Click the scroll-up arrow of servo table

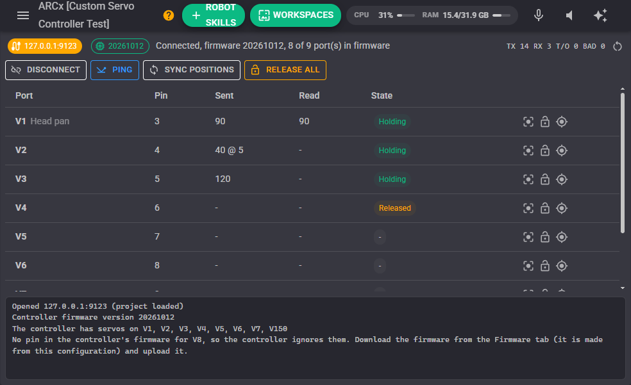[623, 89]
